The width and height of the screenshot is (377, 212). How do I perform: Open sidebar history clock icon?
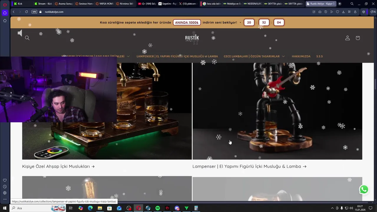(x=5, y=187)
